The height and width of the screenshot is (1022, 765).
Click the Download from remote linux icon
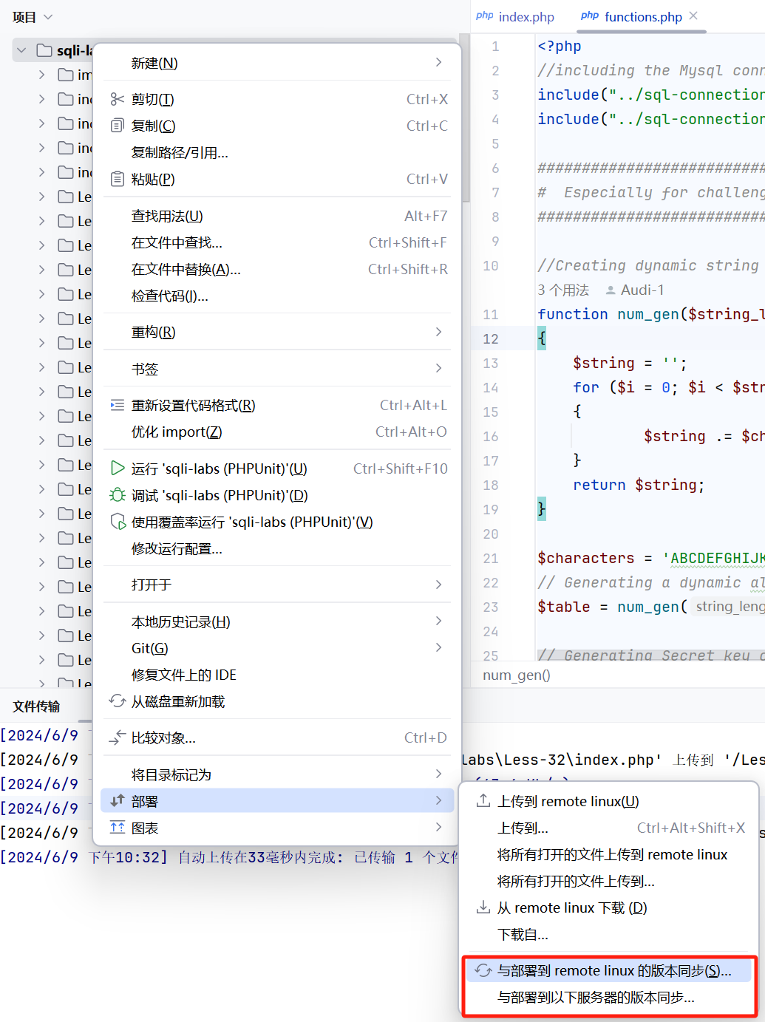[483, 907]
